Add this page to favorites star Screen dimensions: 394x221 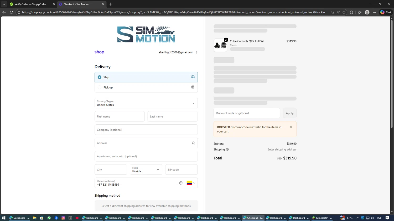[344, 12]
